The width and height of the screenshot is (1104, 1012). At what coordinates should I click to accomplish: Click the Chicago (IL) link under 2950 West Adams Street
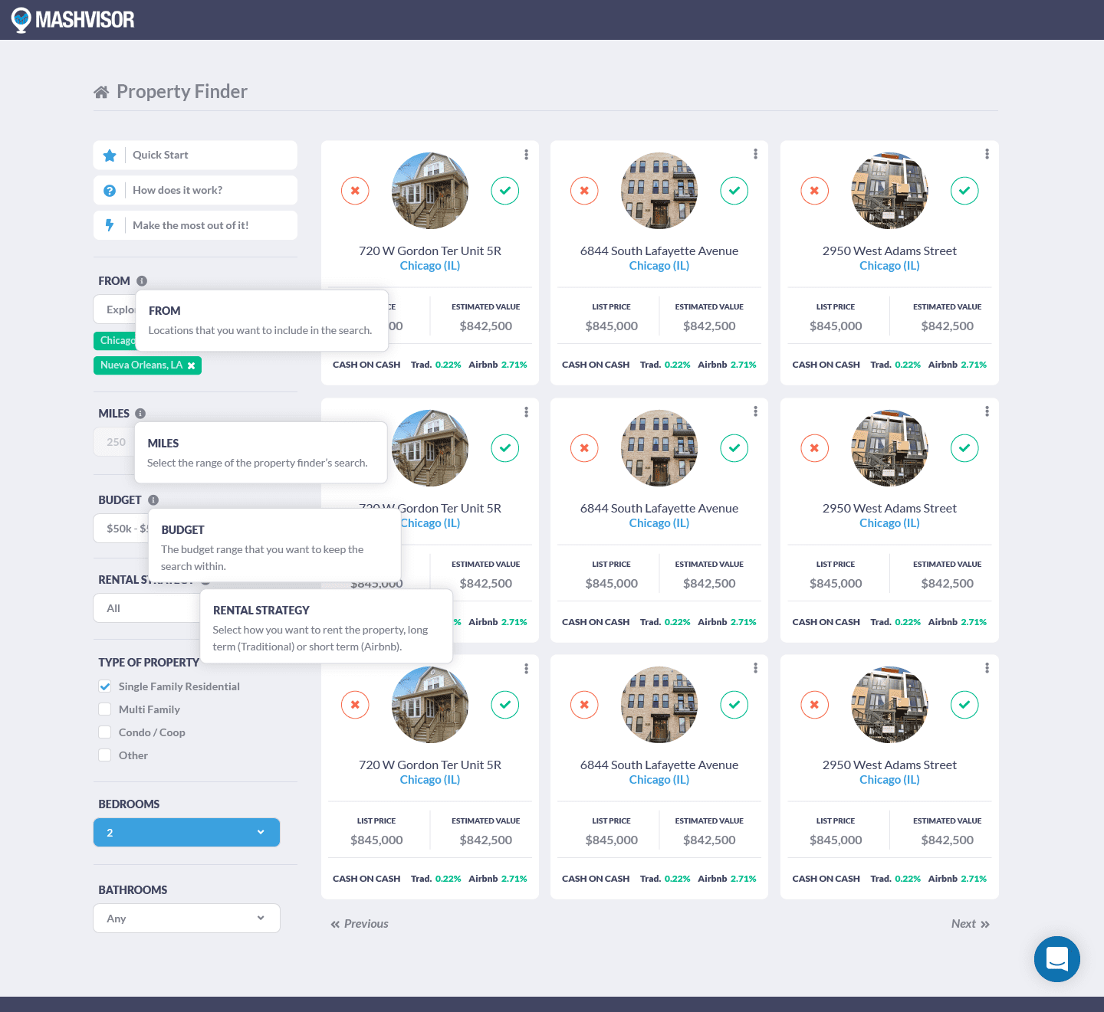tap(889, 265)
